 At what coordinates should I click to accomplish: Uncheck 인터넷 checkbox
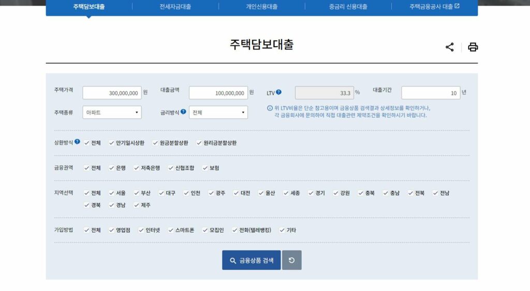coord(141,230)
